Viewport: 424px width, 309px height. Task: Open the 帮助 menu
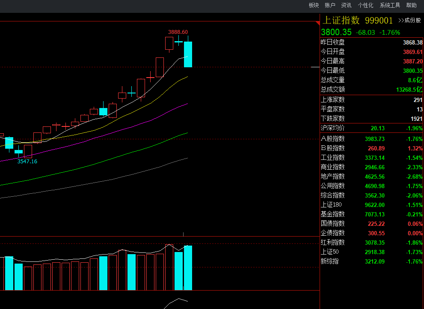tap(411, 5)
